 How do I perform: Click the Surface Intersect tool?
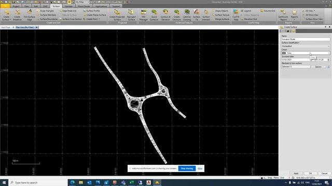tap(206, 15)
